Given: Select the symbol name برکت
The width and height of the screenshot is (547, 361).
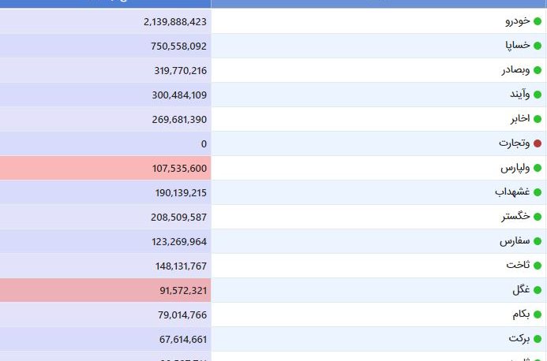Looking at the screenshot, I should [519, 338].
